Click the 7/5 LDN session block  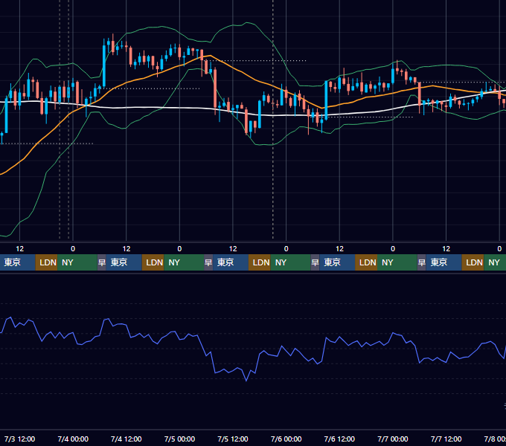click(260, 262)
